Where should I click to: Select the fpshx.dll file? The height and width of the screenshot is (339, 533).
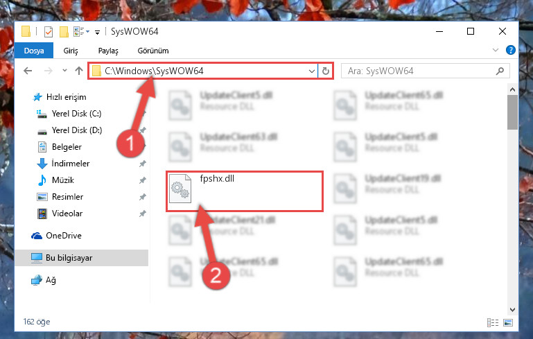pyautogui.click(x=245, y=191)
